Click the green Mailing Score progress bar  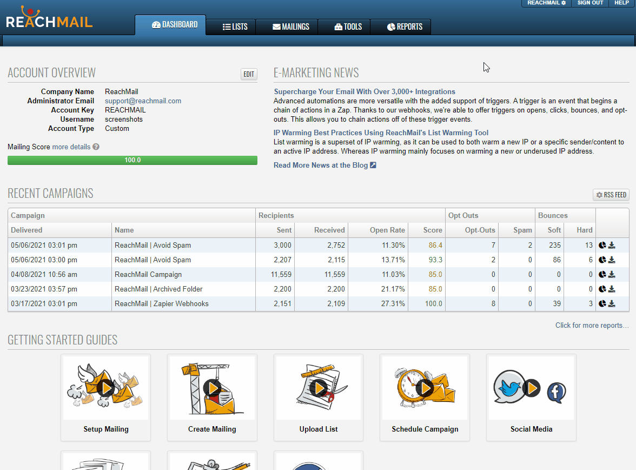tap(132, 160)
